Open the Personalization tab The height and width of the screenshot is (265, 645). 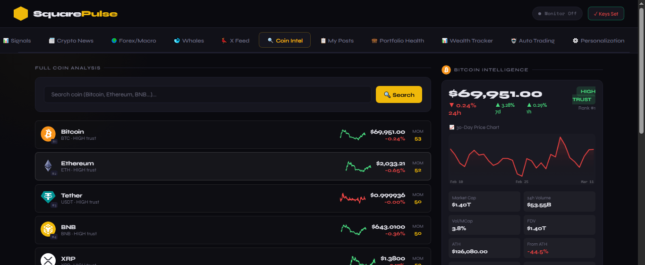(598, 41)
